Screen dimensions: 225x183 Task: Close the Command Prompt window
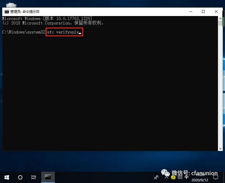216,12
